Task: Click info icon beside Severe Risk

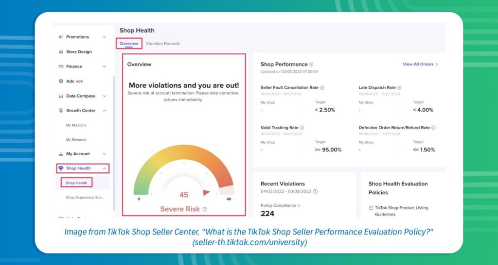Action: click(x=205, y=209)
